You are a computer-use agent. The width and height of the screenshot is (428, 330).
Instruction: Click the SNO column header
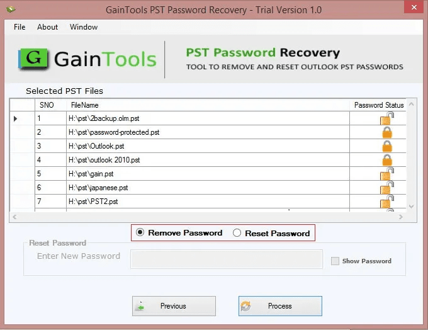click(x=50, y=105)
